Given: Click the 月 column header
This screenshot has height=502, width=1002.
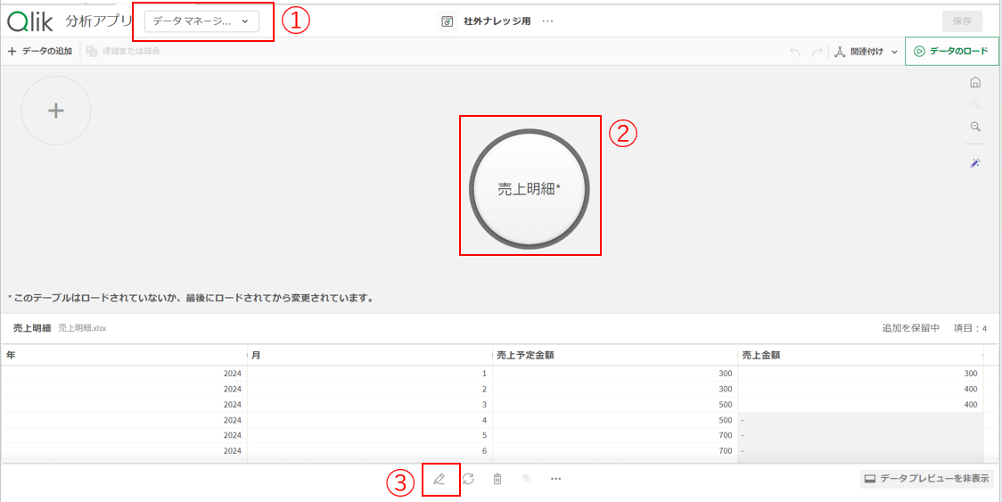Looking at the screenshot, I should click(256, 355).
